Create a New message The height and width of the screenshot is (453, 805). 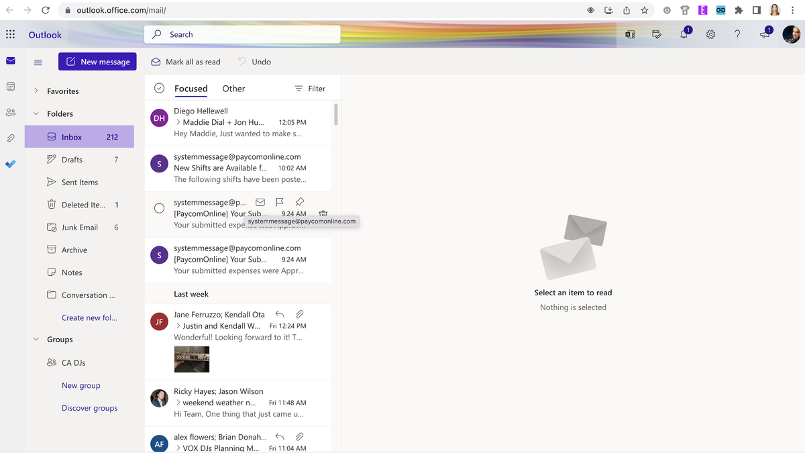coord(97,61)
